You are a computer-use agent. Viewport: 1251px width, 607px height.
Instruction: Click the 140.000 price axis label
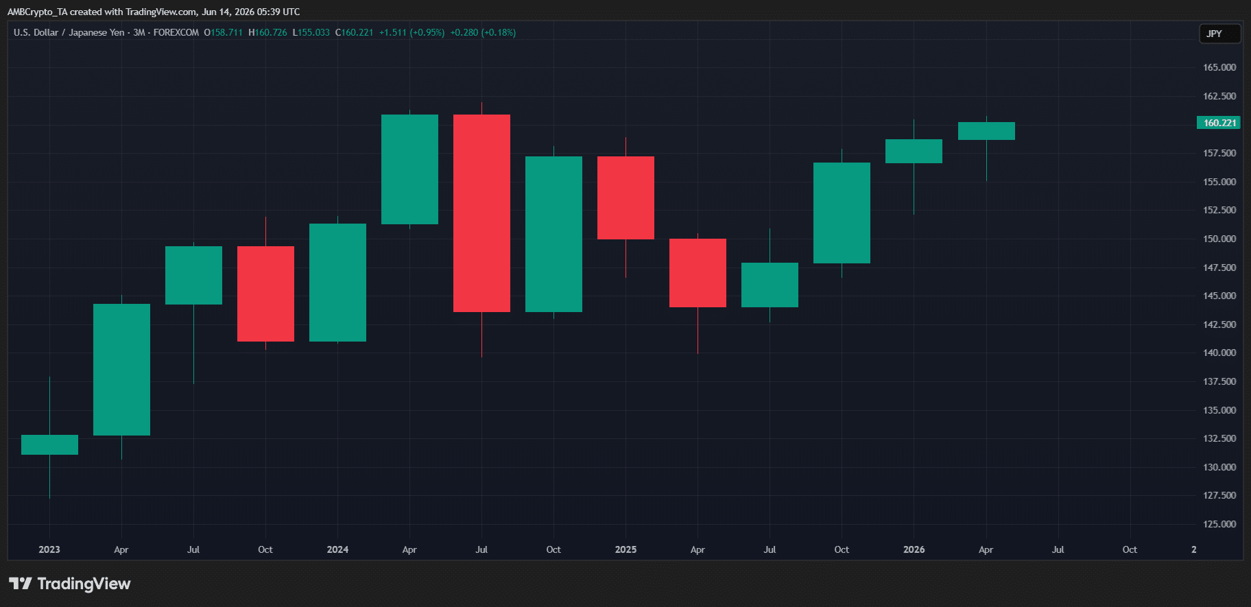1219,353
